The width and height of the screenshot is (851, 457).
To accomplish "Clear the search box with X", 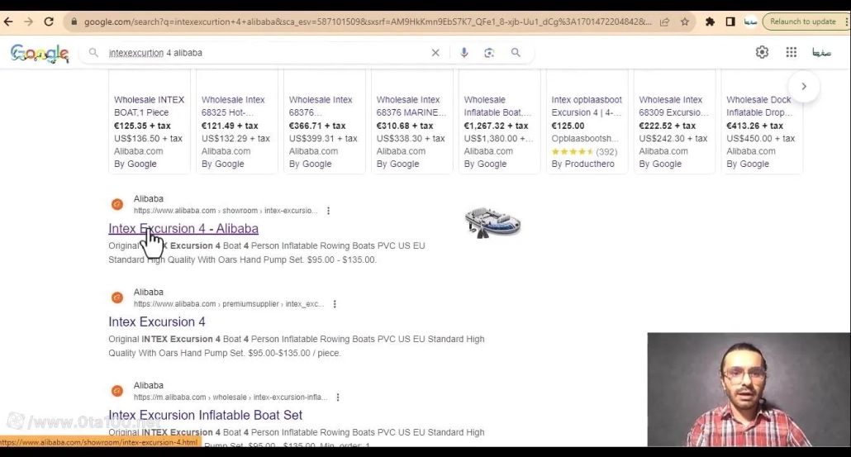I will 435,53.
